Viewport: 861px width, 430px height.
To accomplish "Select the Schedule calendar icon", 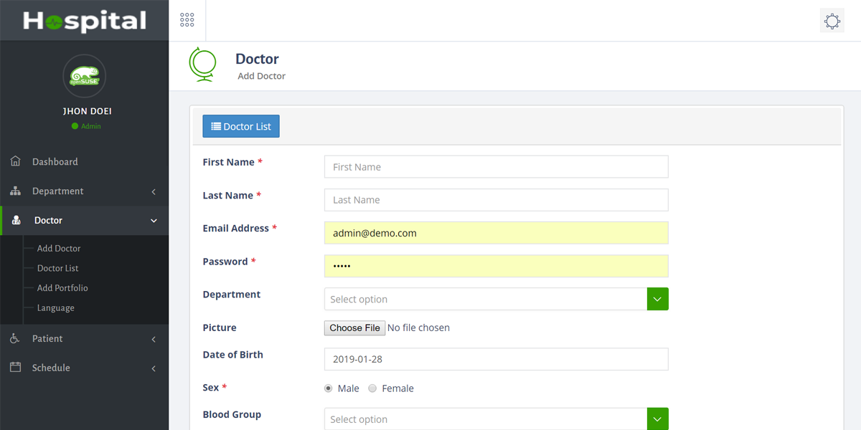I will 16,368.
